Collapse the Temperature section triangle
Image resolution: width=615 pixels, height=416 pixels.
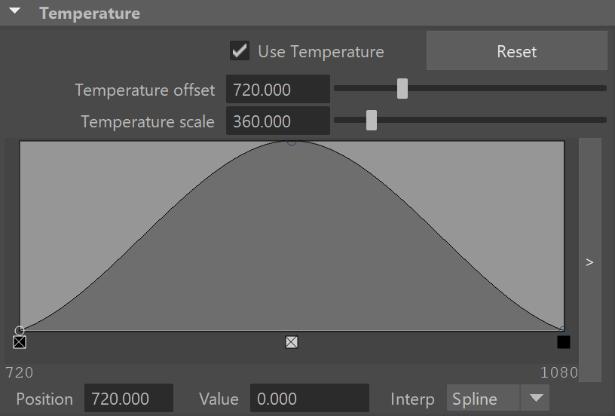[x=15, y=11]
